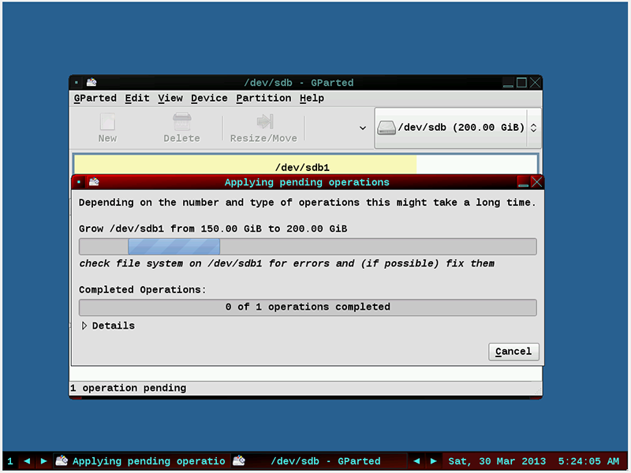The image size is (631, 473).
Task: Click the Grow /dev/sdb1 operation label
Action: point(213,229)
